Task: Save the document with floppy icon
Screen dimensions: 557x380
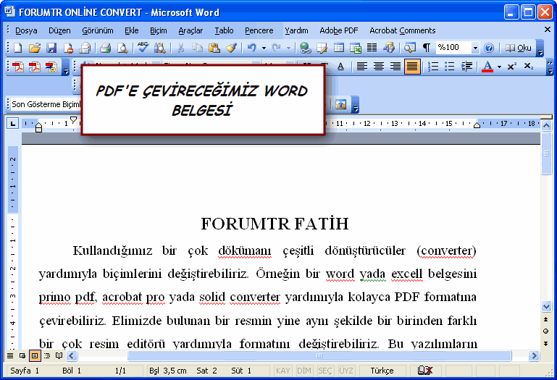Action: [x=51, y=48]
